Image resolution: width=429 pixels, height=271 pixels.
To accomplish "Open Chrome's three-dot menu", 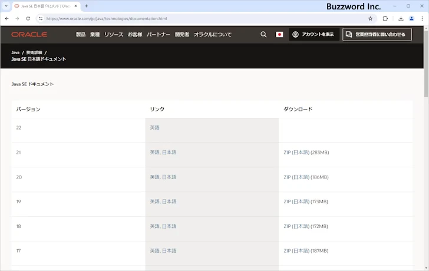I will pos(422,19).
